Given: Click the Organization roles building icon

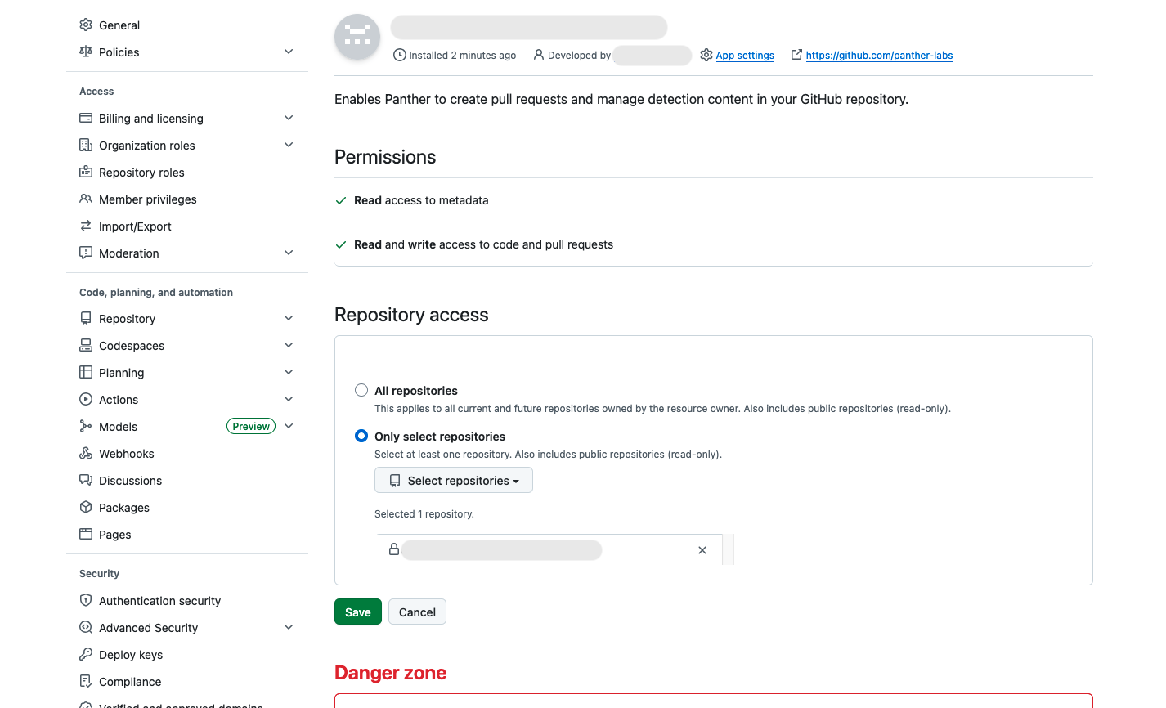Looking at the screenshot, I should click(x=86, y=146).
